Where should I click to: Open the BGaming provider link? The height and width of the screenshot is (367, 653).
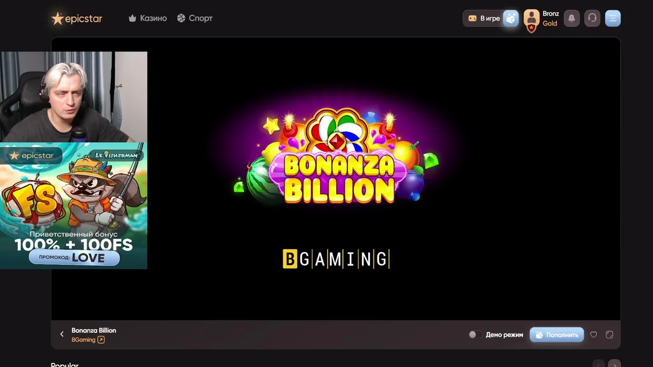pos(88,339)
